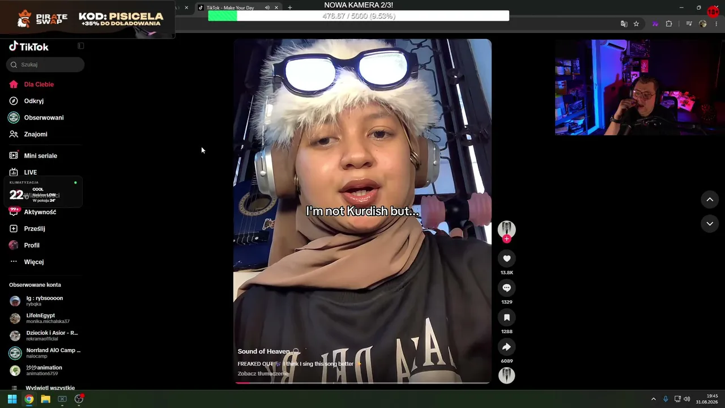The width and height of the screenshot is (725, 408).
Task: Open the followed account Ig : rybsoooon
Action: [45, 301]
